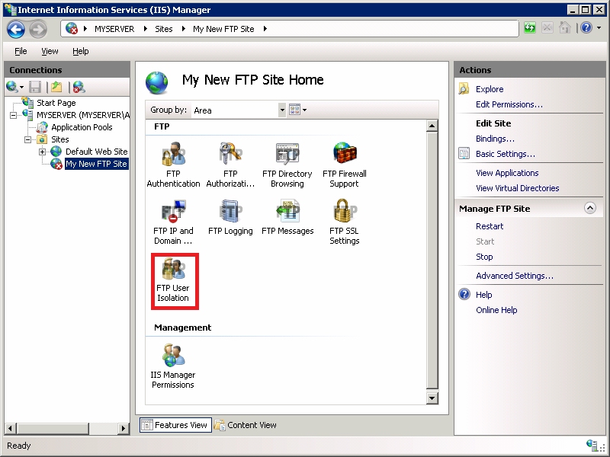
Task: Switch to Features View tab
Action: point(175,425)
